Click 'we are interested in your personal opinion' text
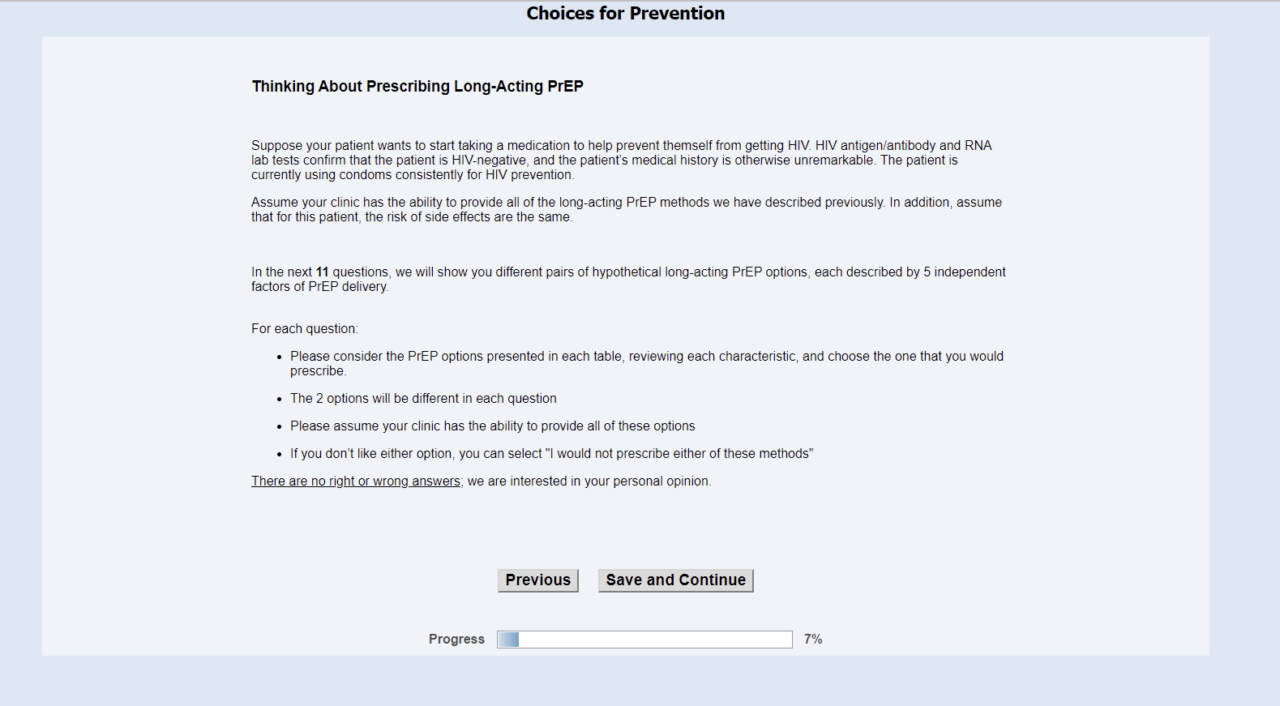Screen dimensions: 1280x706 click(x=589, y=481)
